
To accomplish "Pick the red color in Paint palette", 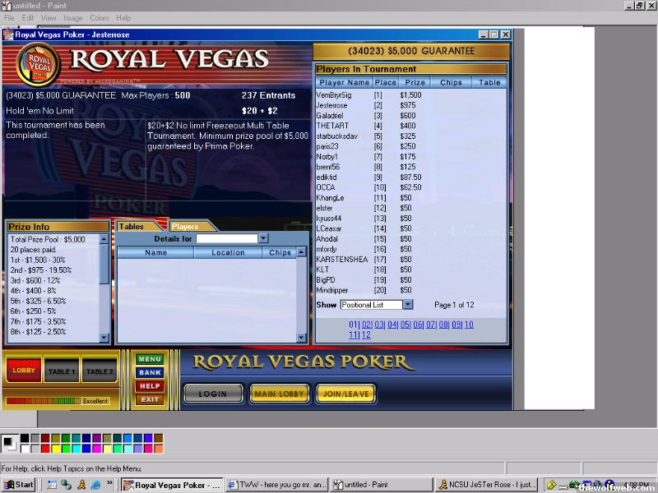I will [x=46, y=449].
